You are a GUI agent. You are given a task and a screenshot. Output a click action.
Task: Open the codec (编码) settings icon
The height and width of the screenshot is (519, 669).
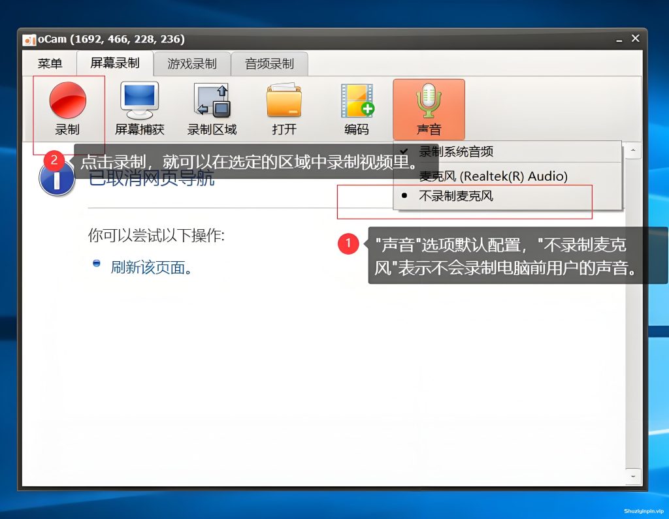click(x=357, y=108)
